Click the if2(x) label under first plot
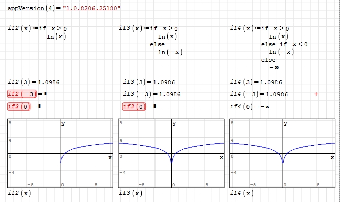Image resolution: width=340 pixels, height=202 pixels. coord(19,193)
